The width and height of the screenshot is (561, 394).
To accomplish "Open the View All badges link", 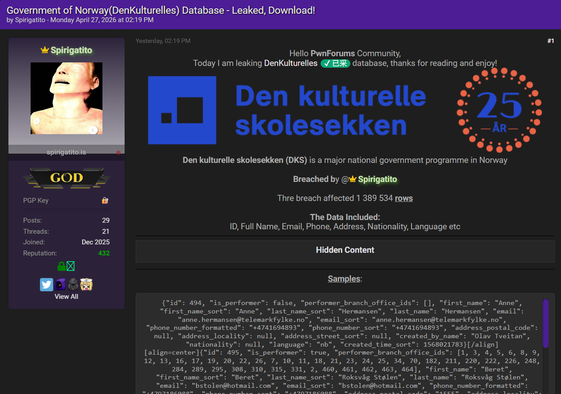I will pos(67,297).
